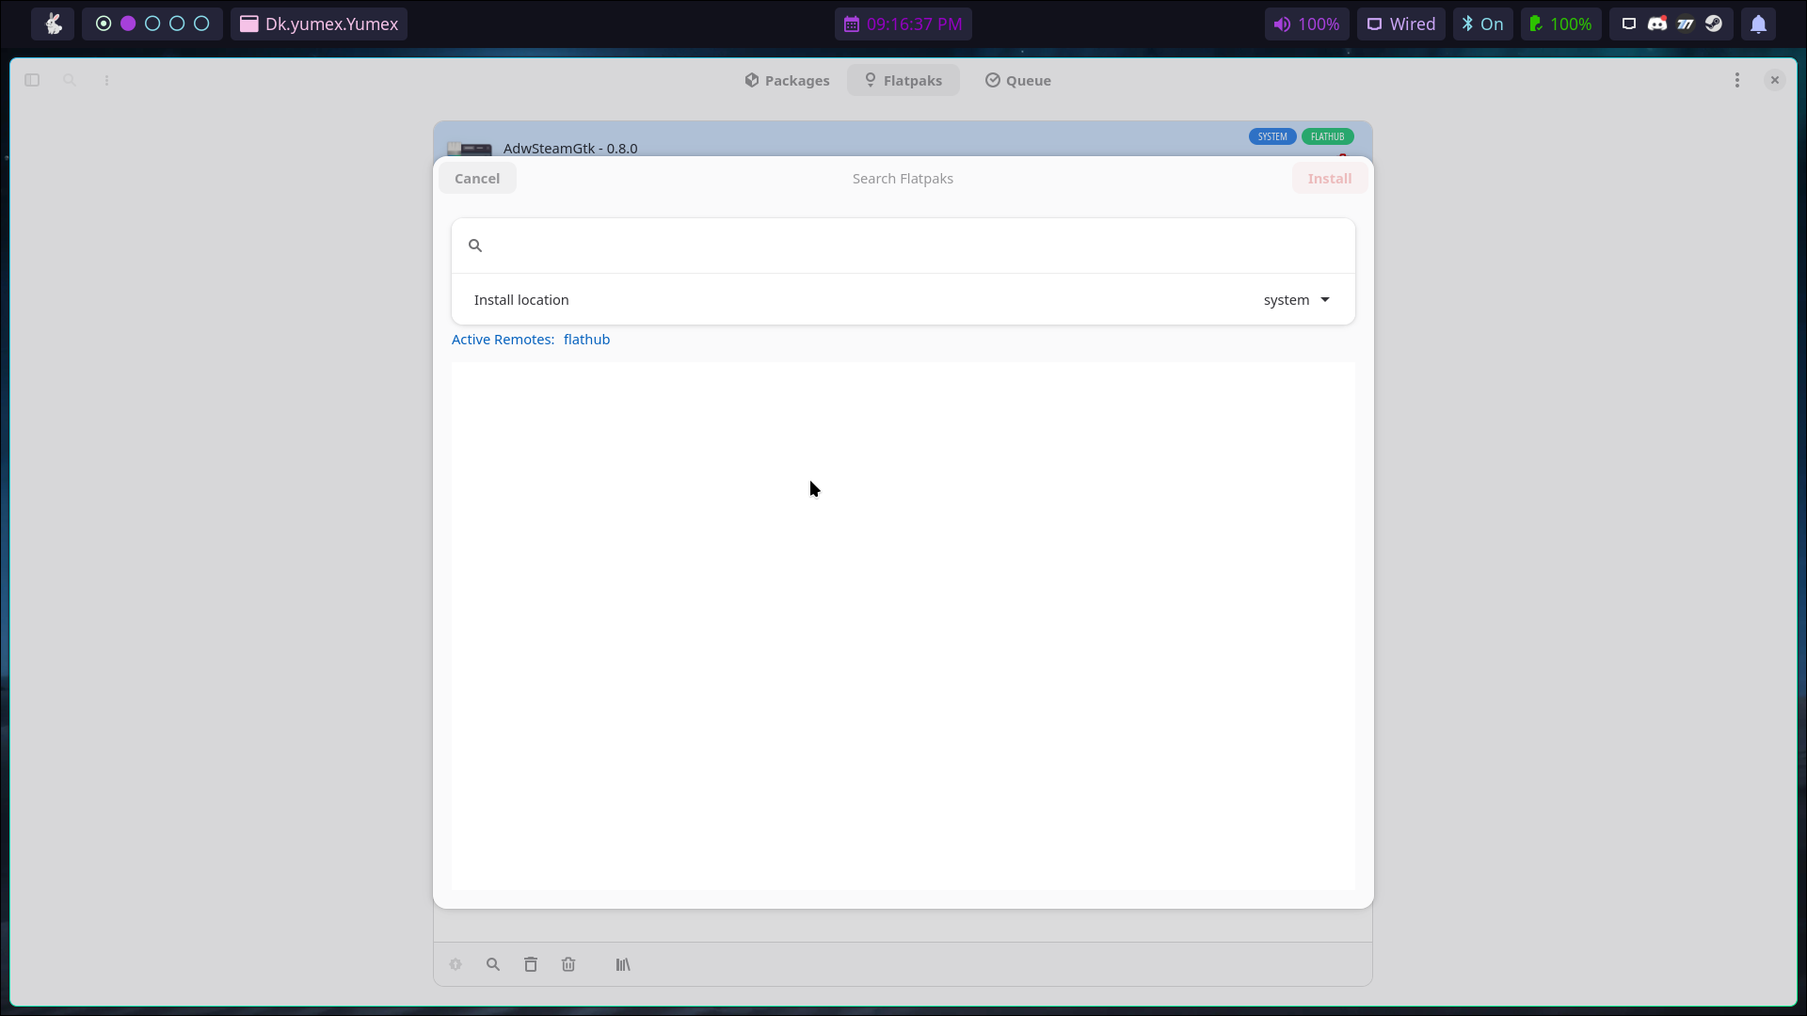Image resolution: width=1807 pixels, height=1016 pixels.
Task: Toggle Bluetooth On indicator in top bar
Action: 1482,24
